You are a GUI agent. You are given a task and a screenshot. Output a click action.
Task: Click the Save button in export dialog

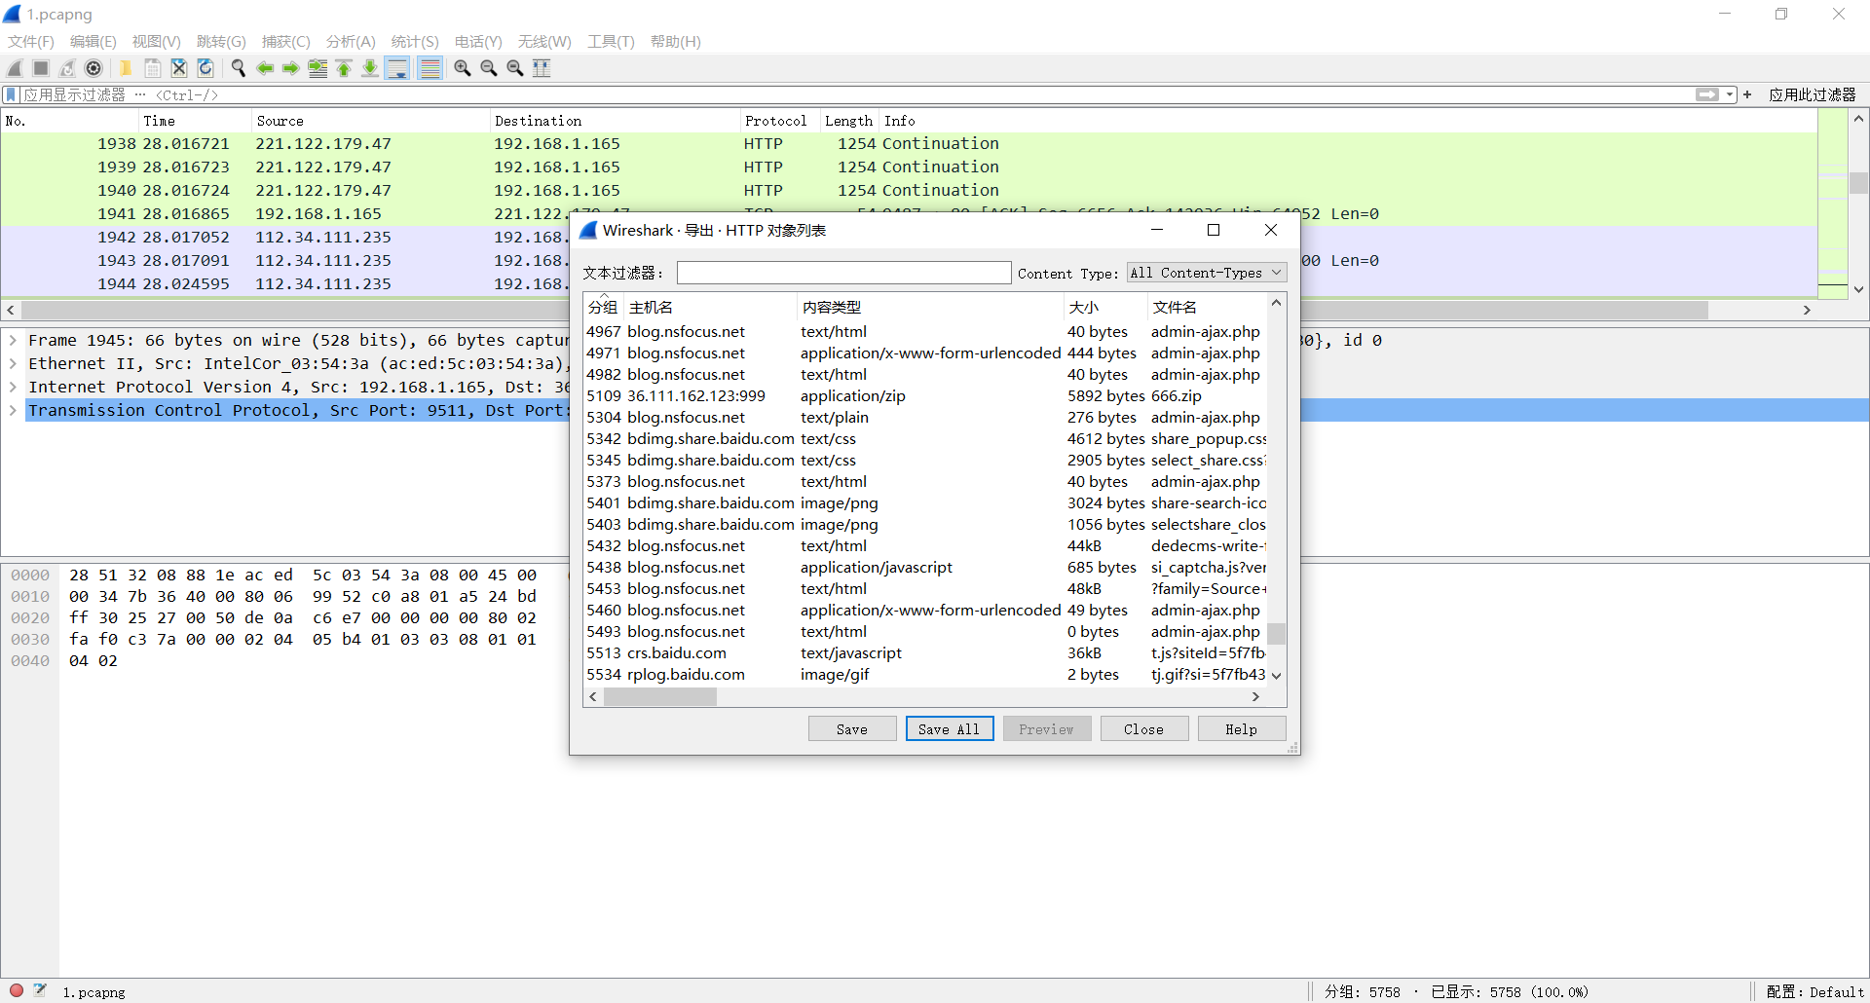pos(852,728)
